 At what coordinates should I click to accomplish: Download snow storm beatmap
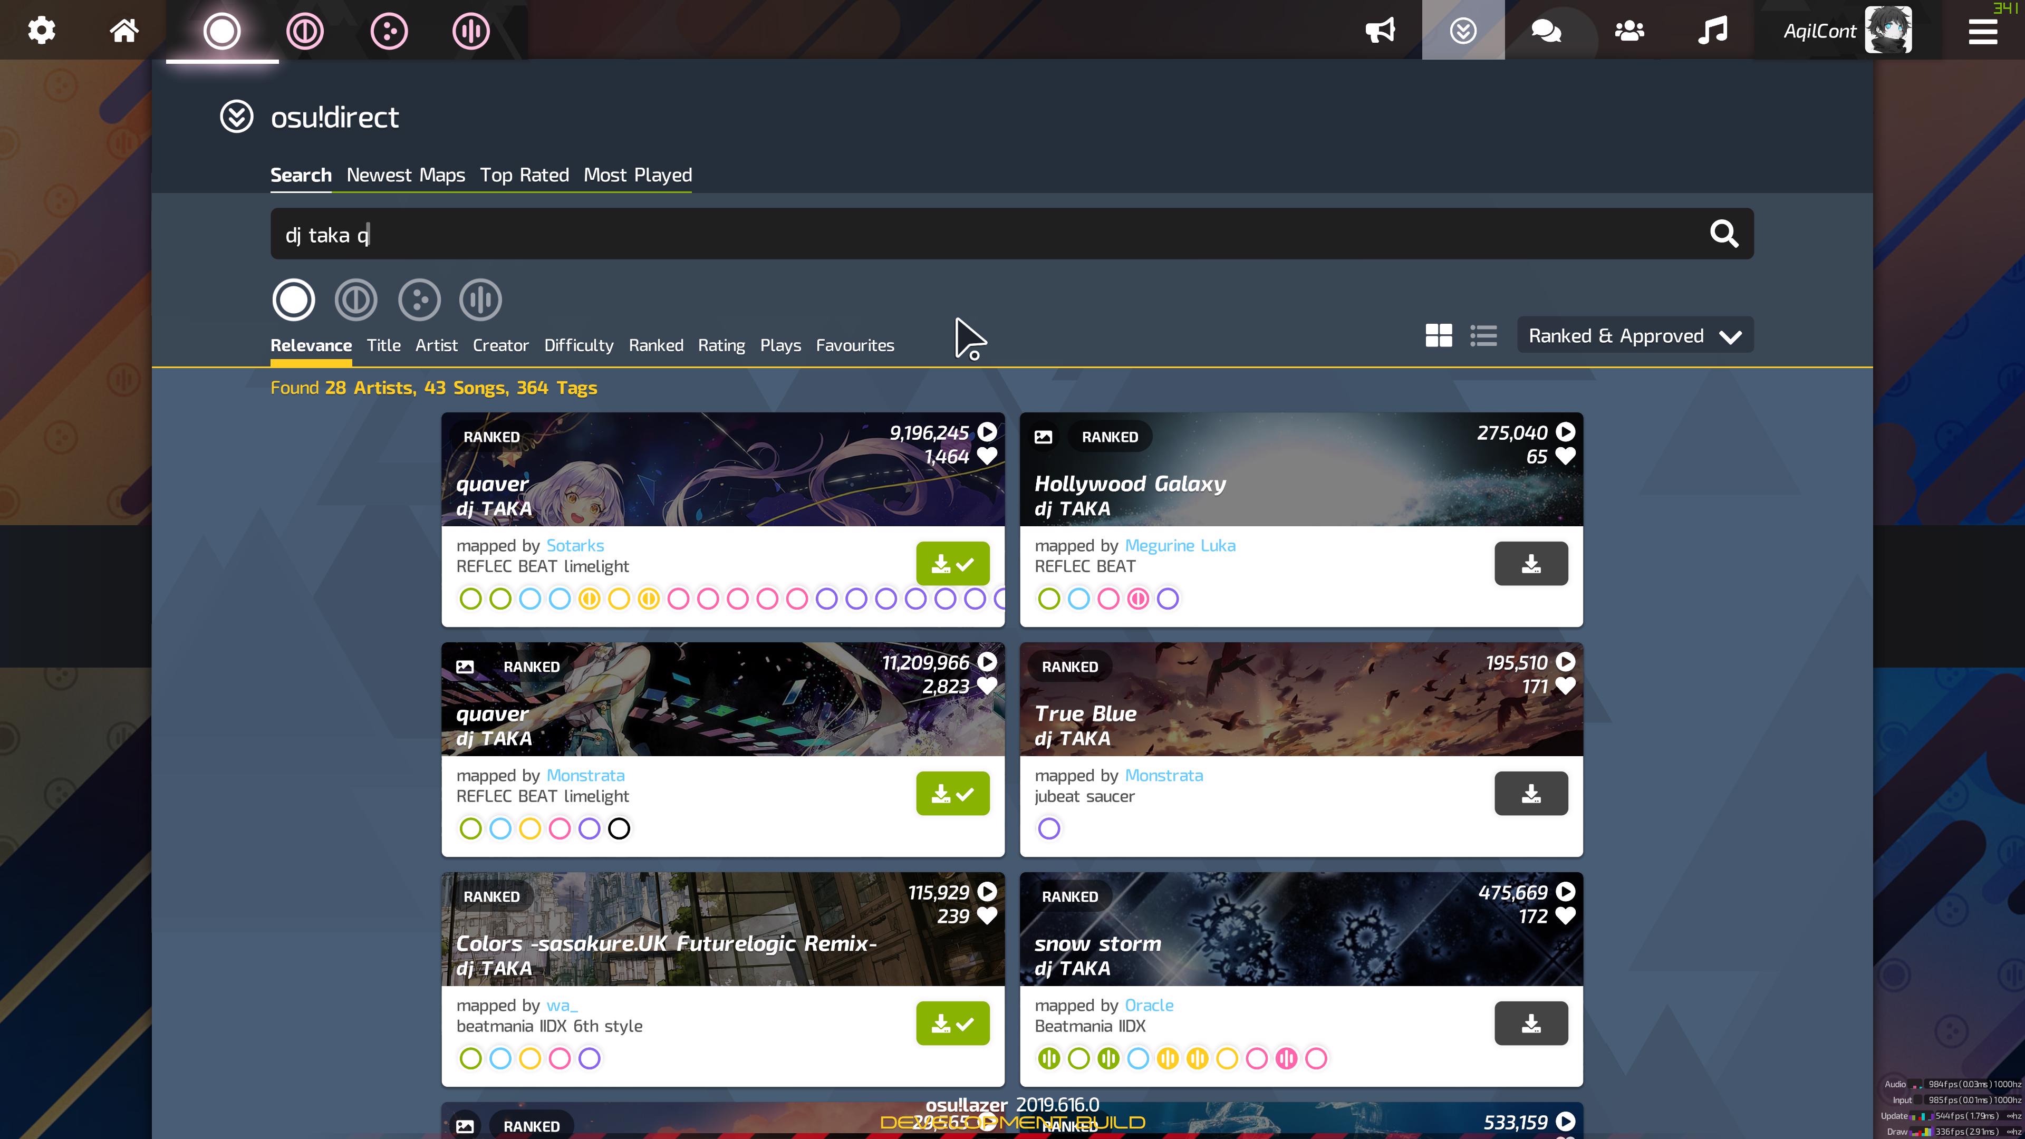click(1530, 1024)
